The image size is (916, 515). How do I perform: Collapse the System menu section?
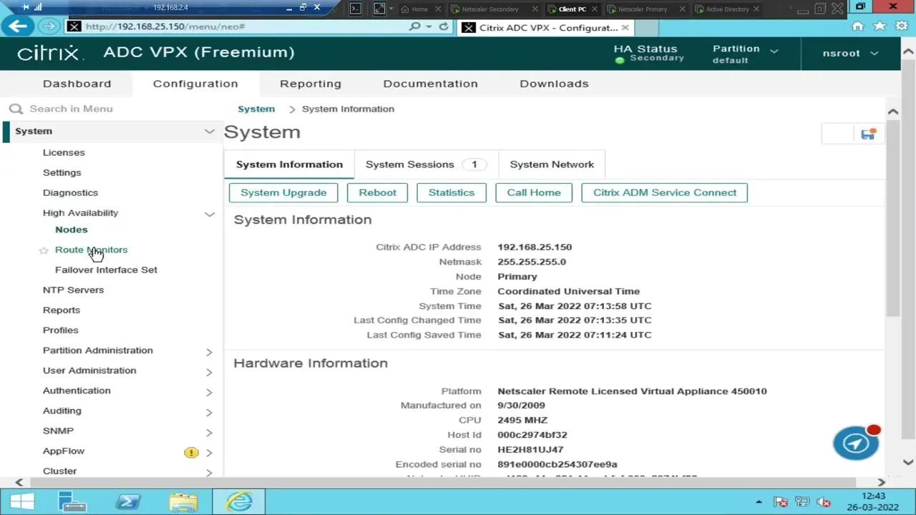coord(209,131)
